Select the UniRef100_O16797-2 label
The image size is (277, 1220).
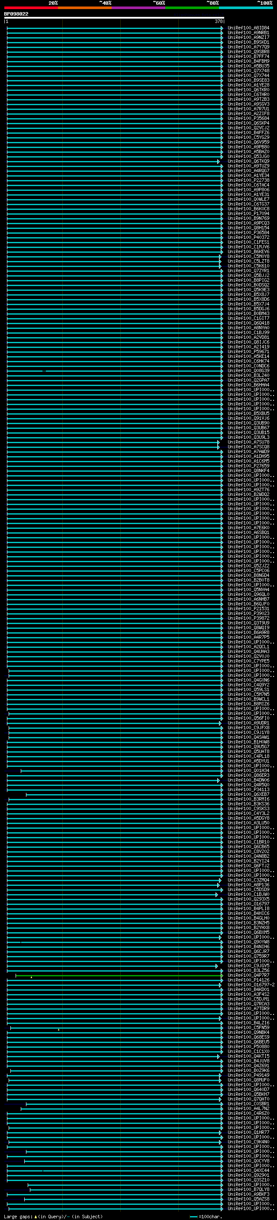(251, 985)
